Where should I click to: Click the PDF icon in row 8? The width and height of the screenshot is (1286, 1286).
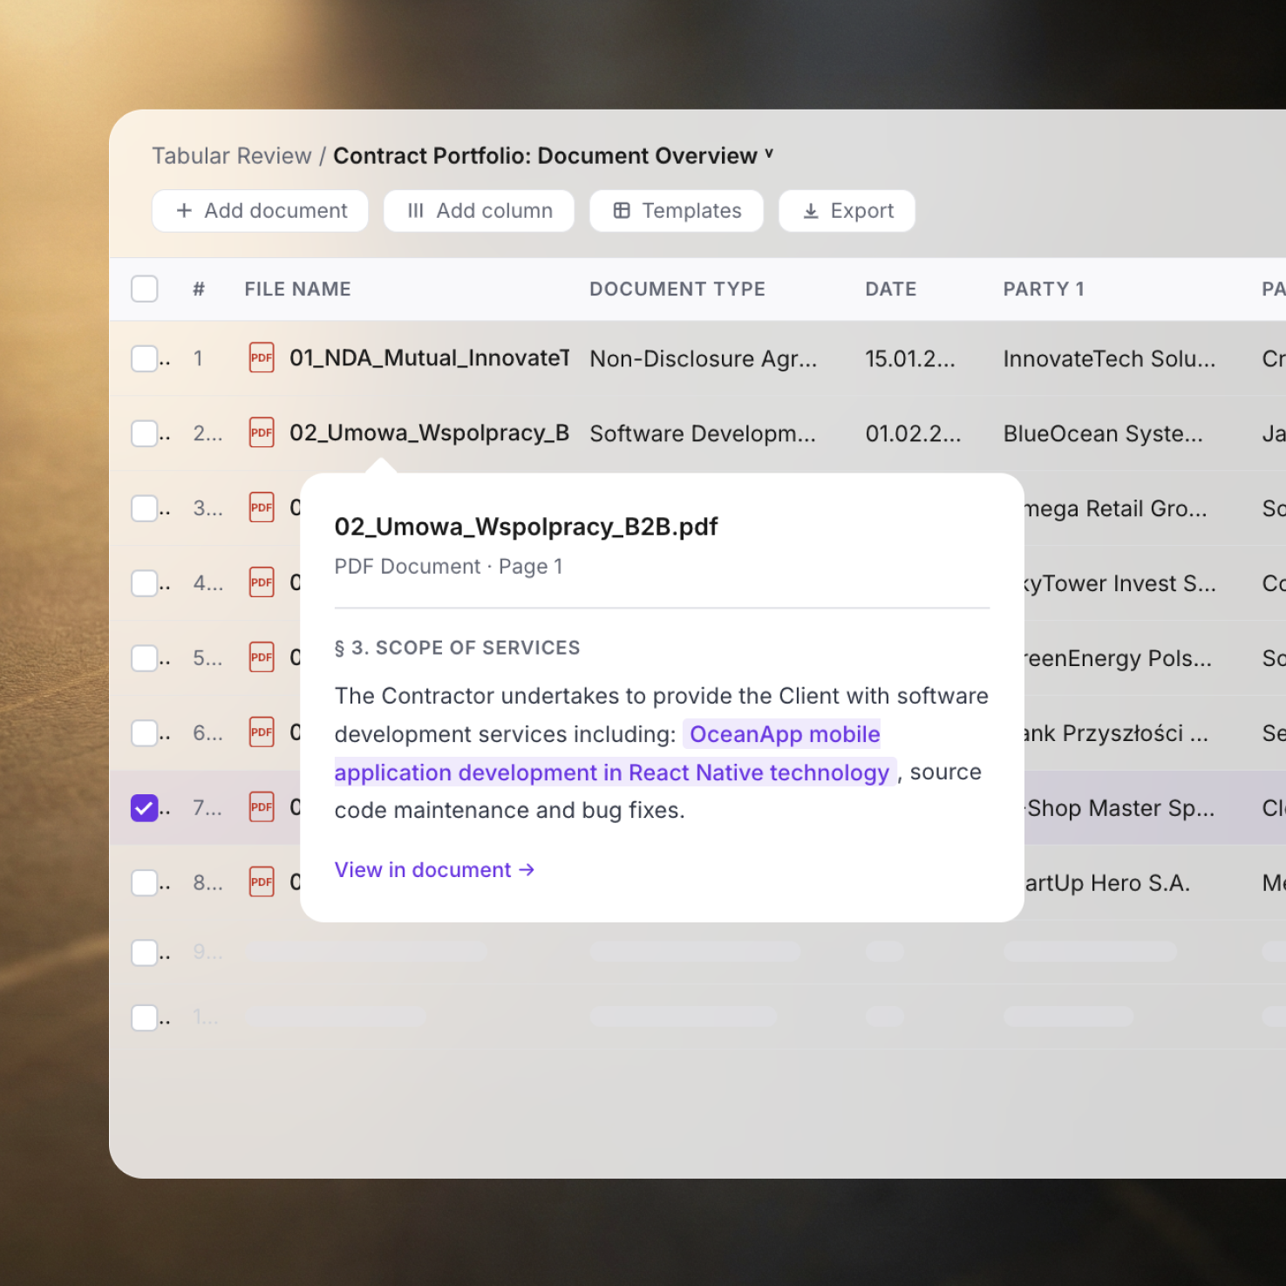click(x=262, y=882)
